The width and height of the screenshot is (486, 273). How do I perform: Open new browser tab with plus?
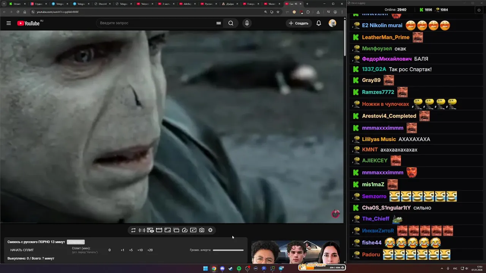pyautogui.click(x=307, y=4)
